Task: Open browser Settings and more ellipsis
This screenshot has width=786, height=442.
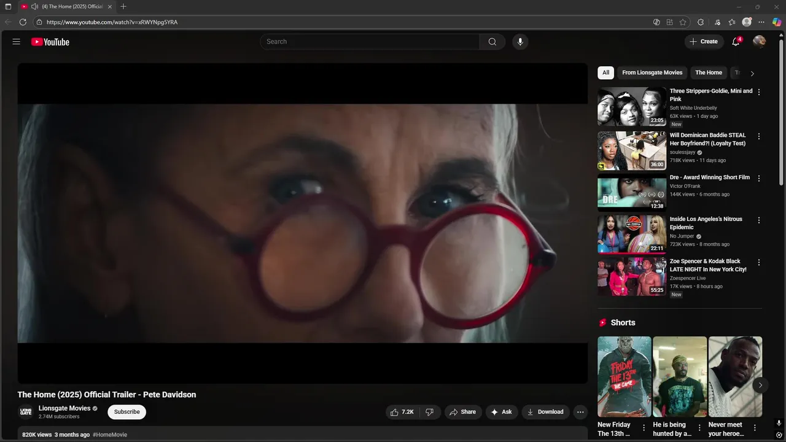Action: (761, 22)
